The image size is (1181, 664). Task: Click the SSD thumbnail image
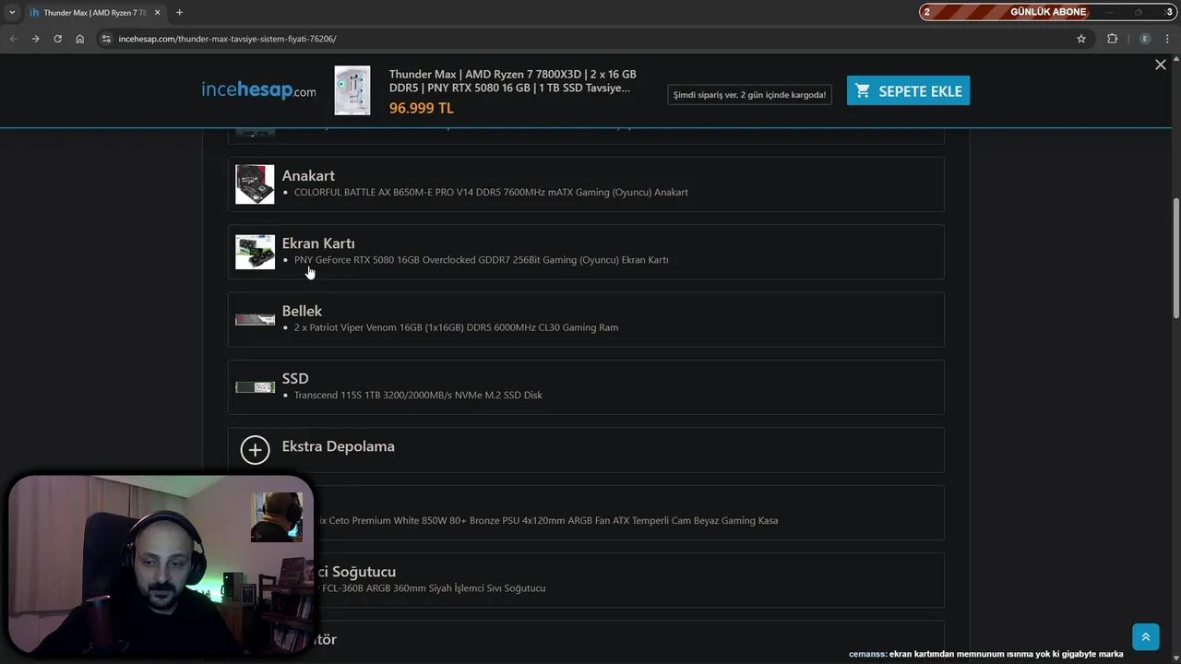[x=255, y=387]
